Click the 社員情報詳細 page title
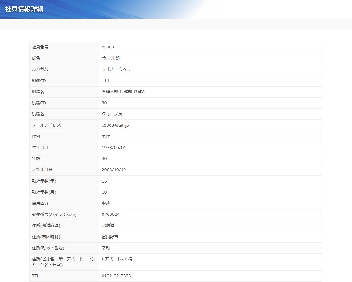This screenshot has height=282, width=352. coord(24,9)
